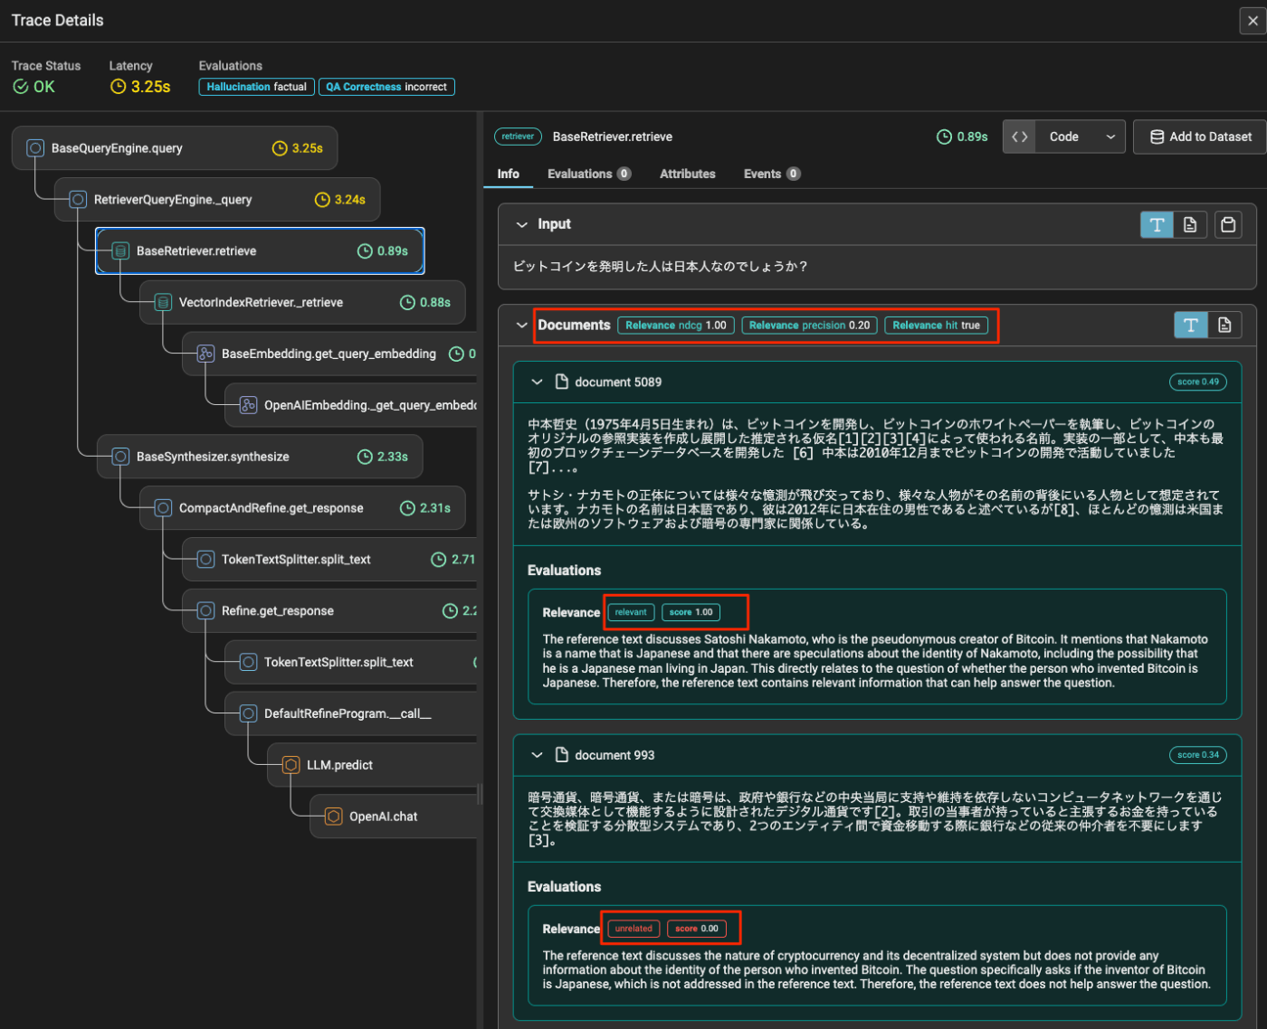Viewport: 1267px width, 1029px height.
Task: Select the RetrieverQueryEngine._query span row
Action: (217, 200)
